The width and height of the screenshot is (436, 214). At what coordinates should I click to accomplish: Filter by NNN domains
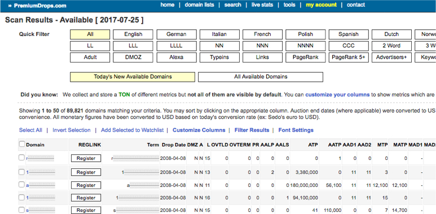point(262,46)
